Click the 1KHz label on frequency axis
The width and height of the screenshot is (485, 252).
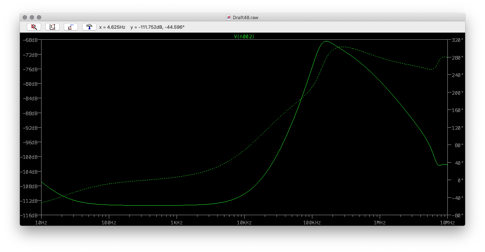(x=177, y=223)
